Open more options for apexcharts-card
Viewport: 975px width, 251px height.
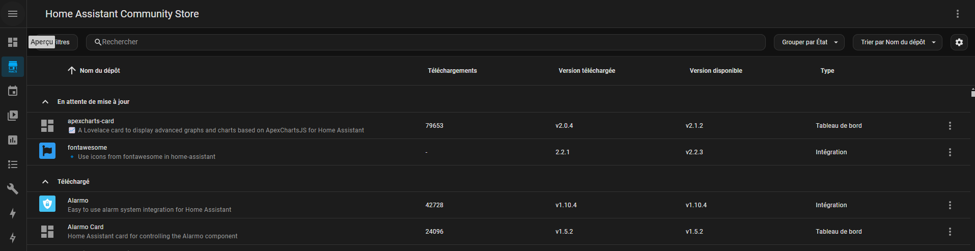coord(950,126)
